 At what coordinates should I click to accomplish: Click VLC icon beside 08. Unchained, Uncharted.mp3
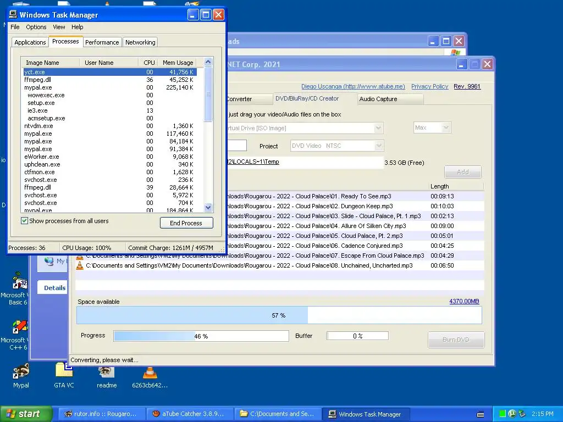pyautogui.click(x=80, y=265)
